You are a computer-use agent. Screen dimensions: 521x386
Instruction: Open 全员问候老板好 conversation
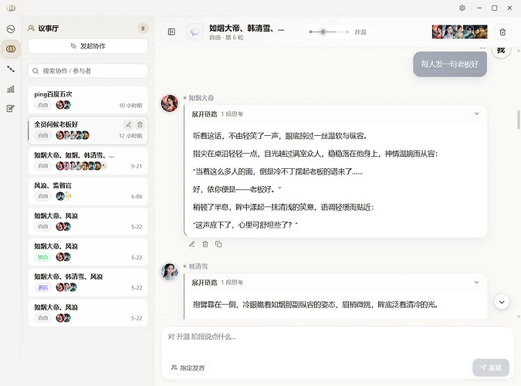(x=88, y=130)
